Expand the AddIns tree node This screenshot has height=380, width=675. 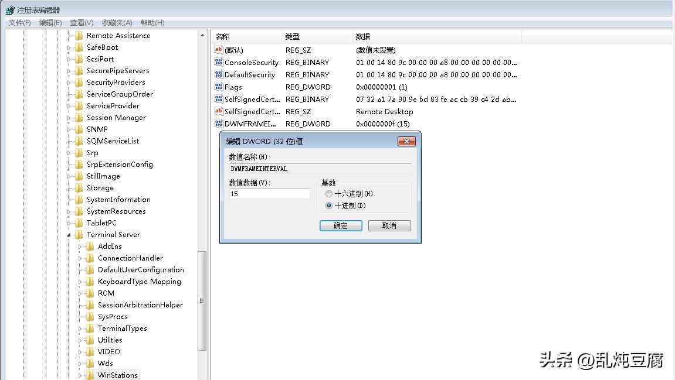tap(80, 246)
